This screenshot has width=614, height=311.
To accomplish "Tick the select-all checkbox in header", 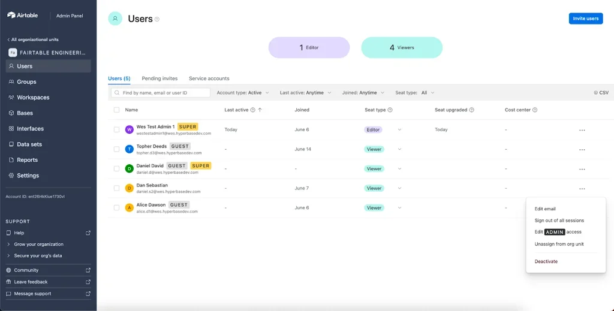I will [x=117, y=110].
